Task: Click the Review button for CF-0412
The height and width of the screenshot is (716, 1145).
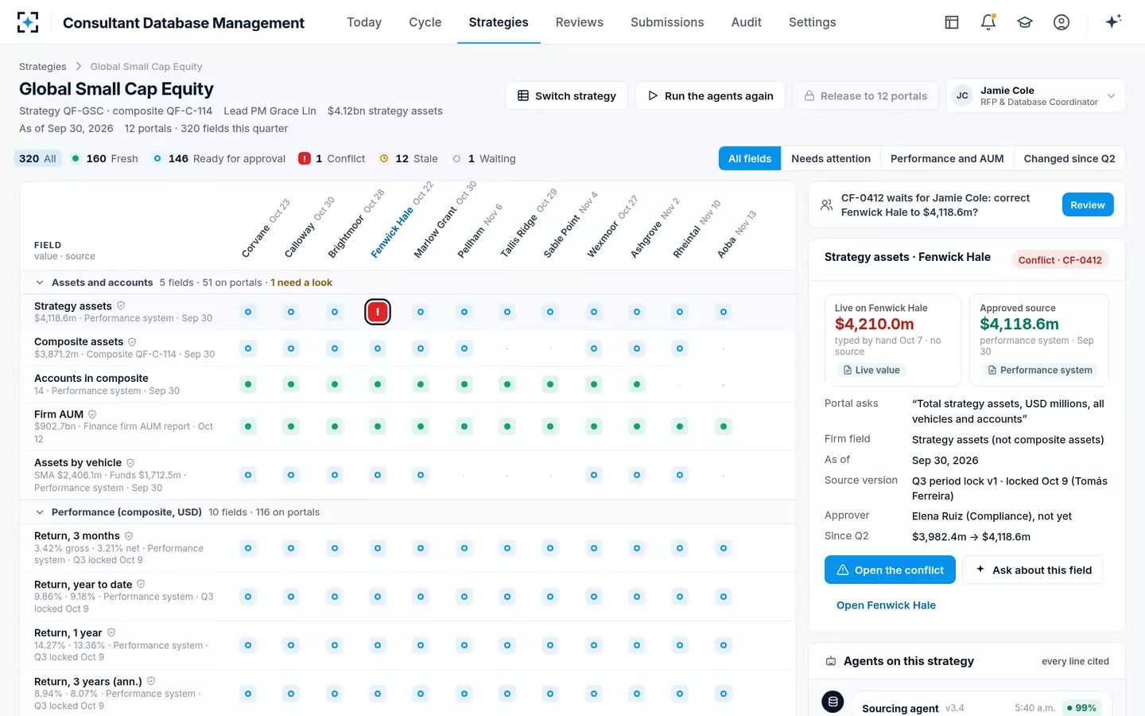Action: point(1088,204)
